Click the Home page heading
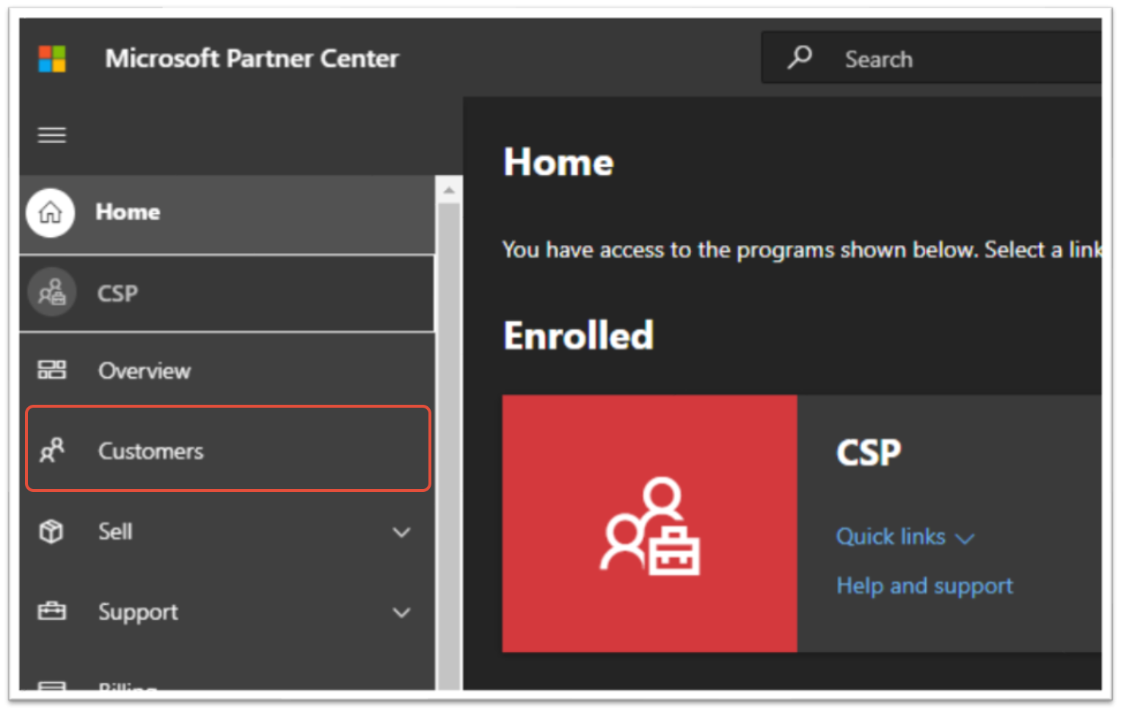 558,162
